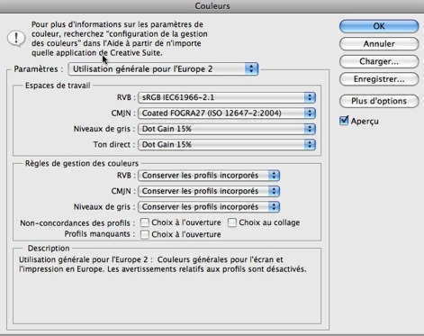This screenshot has width=424, height=336.
Task: Click Enregistrer... to save settings
Action: 379,79
